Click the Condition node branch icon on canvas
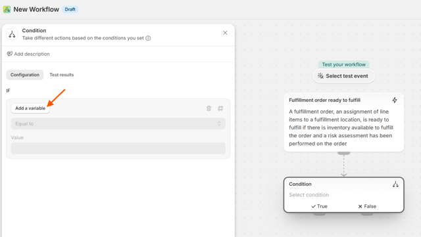The height and width of the screenshot is (237, 421). [x=395, y=184]
